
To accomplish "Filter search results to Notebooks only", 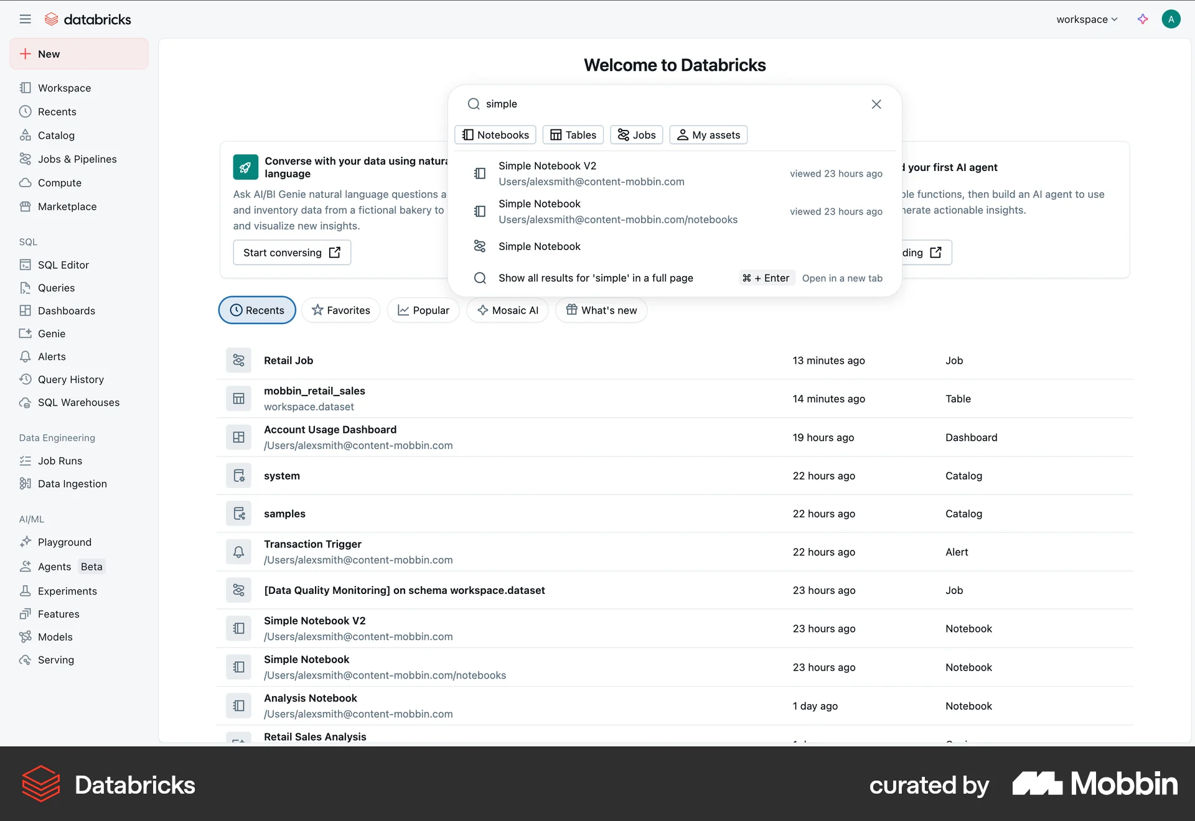I will (495, 134).
